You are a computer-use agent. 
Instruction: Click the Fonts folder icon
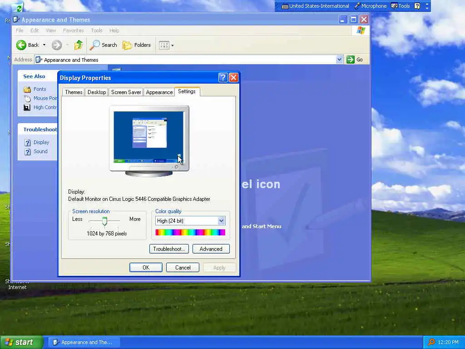coord(27,90)
